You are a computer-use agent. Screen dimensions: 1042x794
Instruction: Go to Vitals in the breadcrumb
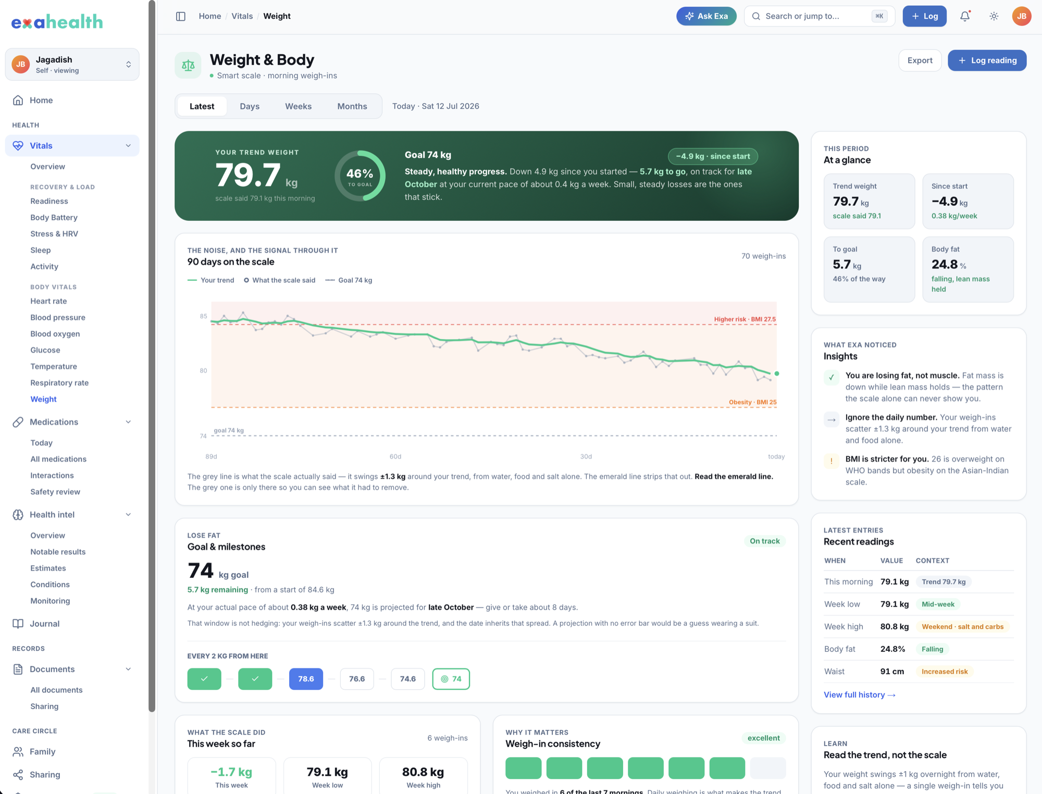pyautogui.click(x=242, y=16)
